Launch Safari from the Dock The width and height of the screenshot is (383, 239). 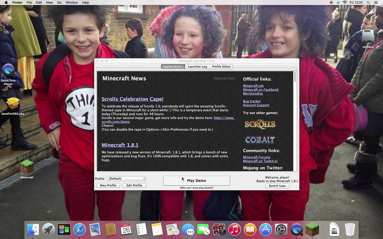(x=80, y=229)
